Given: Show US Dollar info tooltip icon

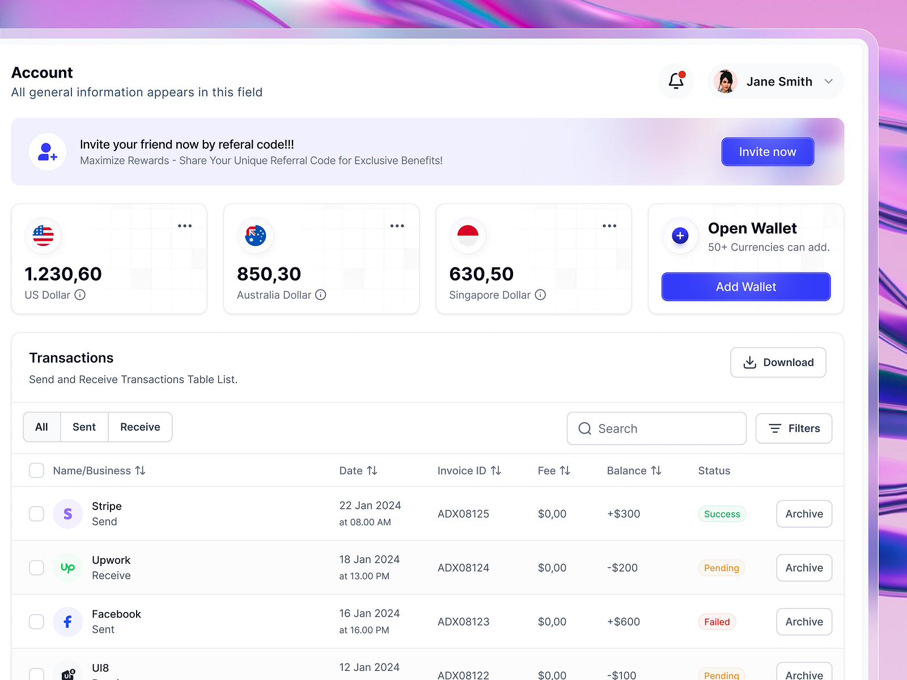Looking at the screenshot, I should click(80, 295).
